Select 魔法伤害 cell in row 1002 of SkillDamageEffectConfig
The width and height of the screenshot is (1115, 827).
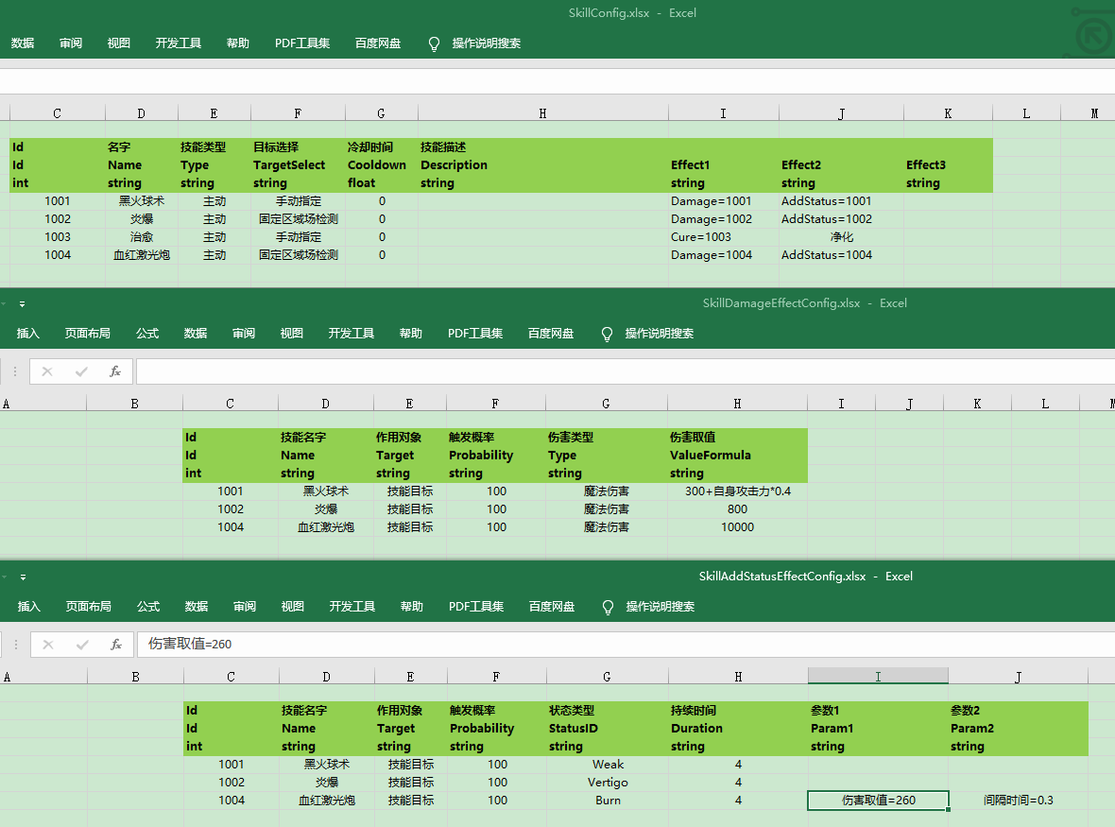pos(606,509)
